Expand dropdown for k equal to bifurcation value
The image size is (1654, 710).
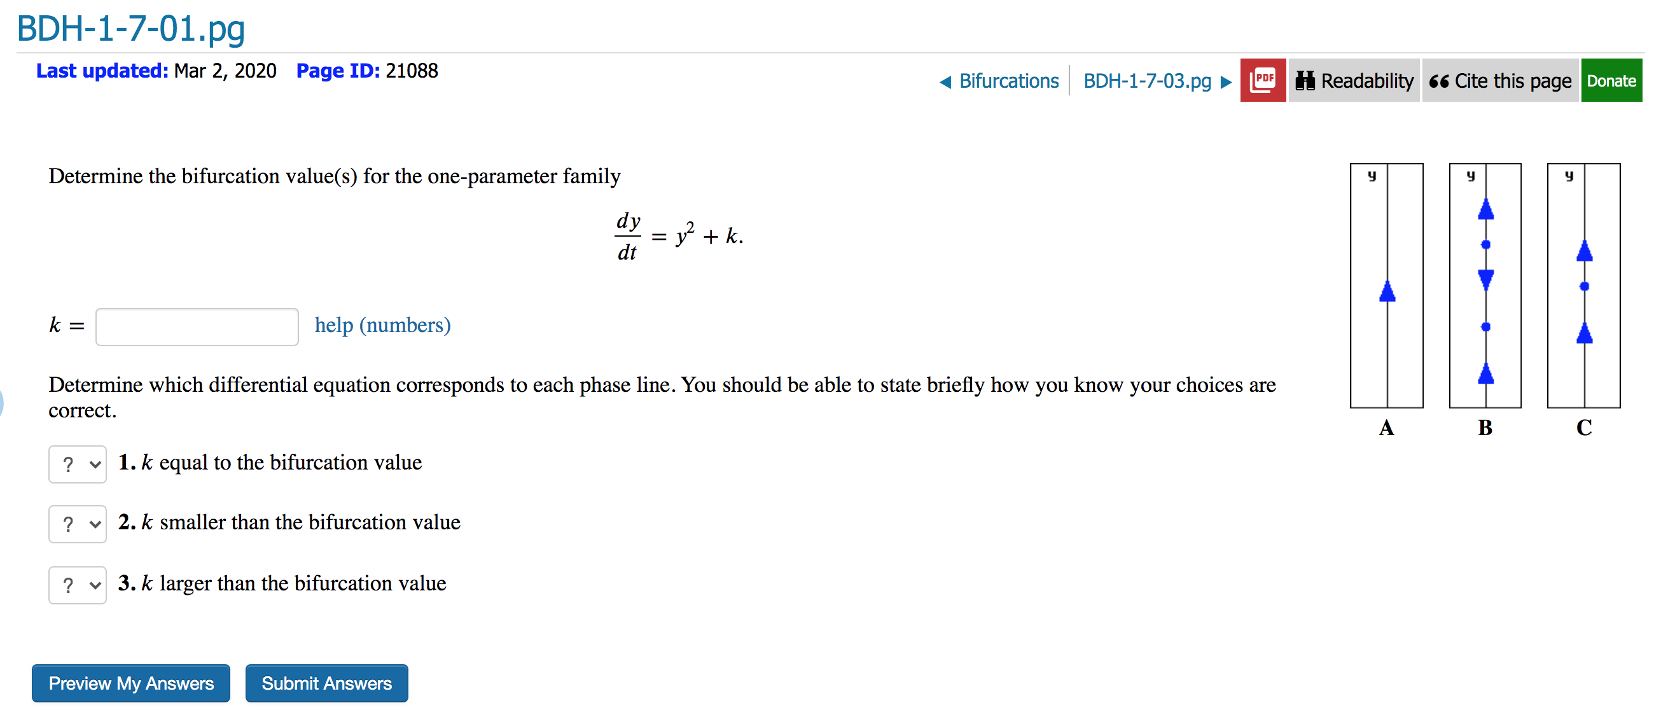click(77, 464)
